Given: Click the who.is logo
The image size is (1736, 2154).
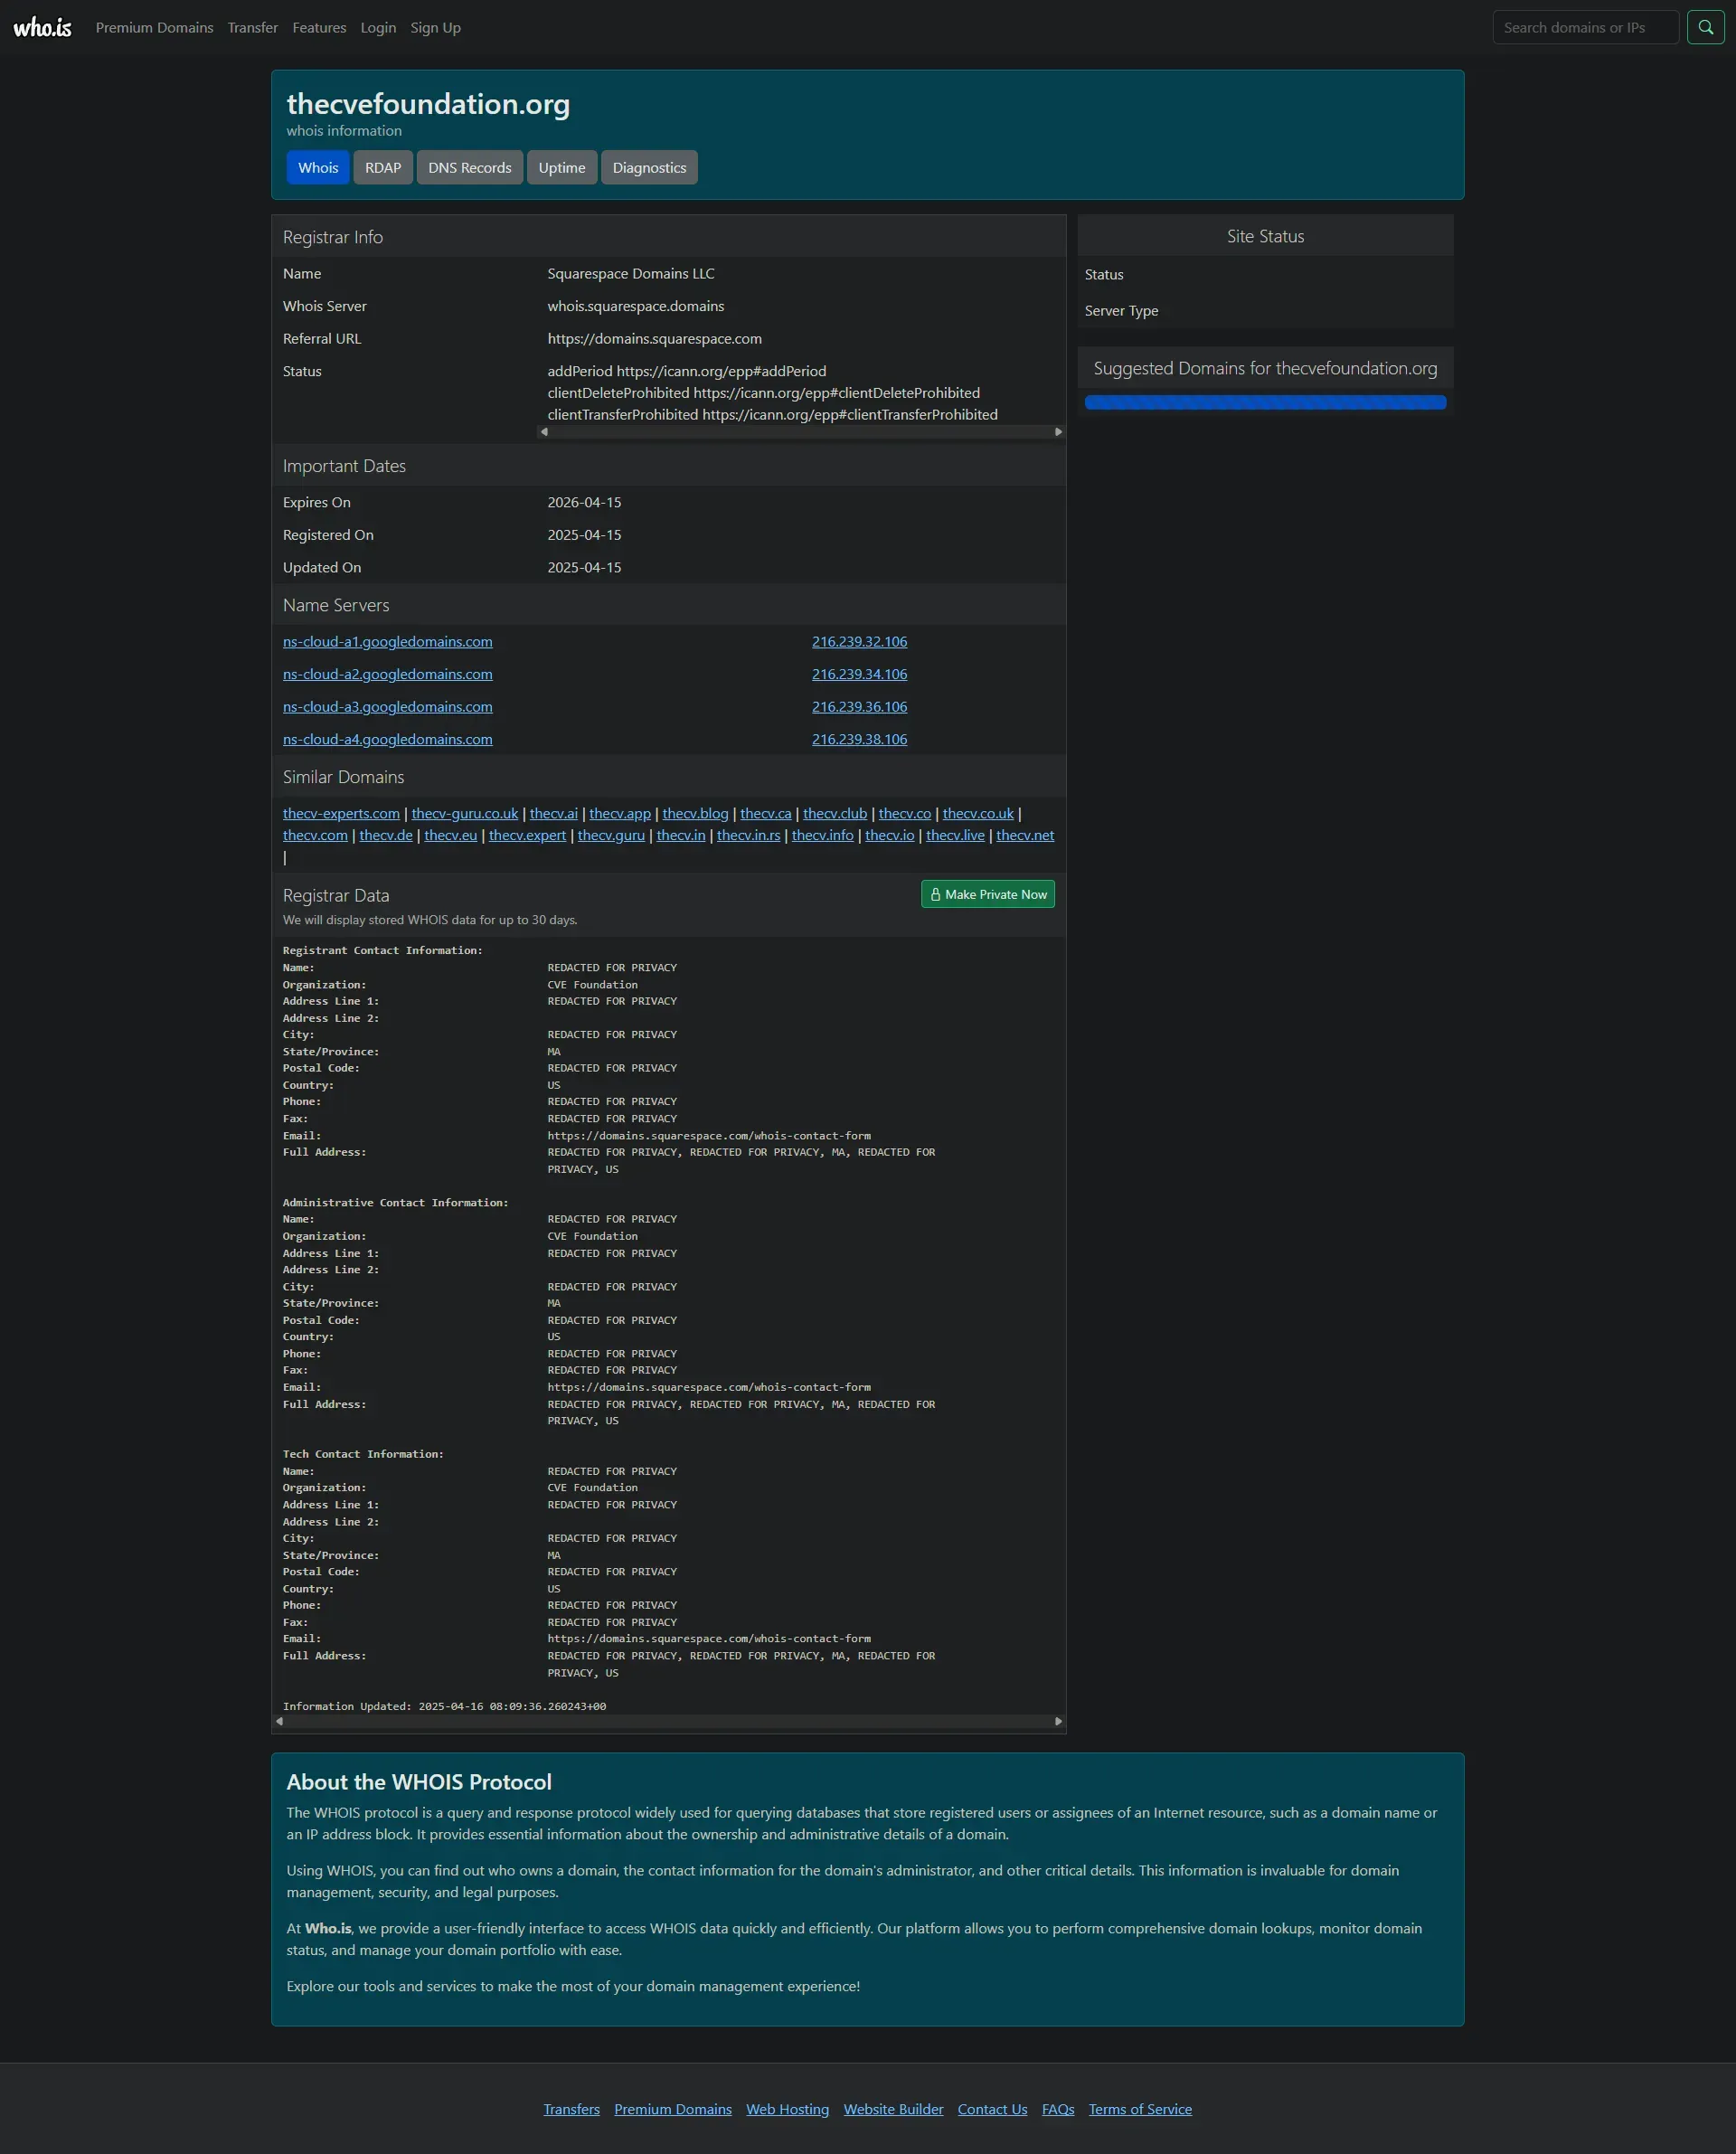Looking at the screenshot, I should coord(42,28).
